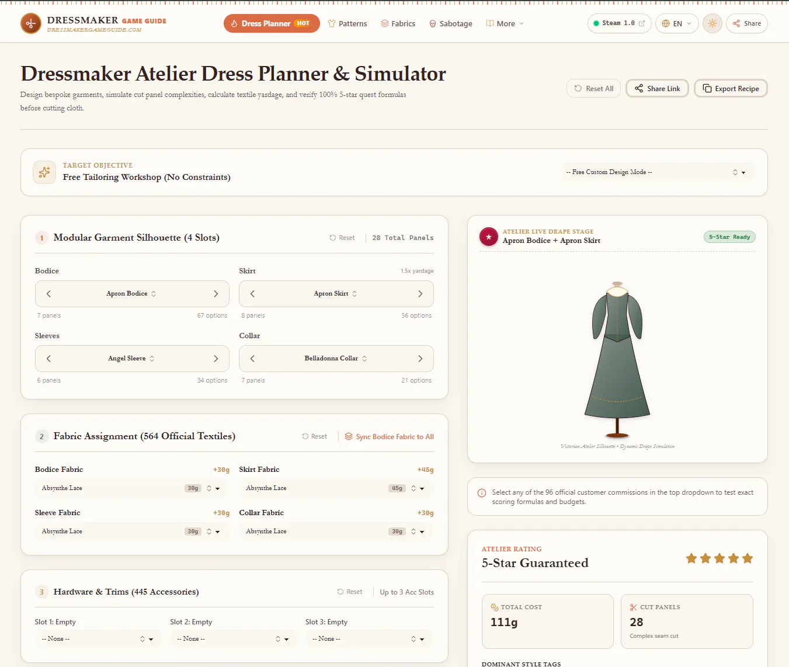The image size is (789, 667).
Task: Open the Bodice Fabric dropdown
Action: pos(132,488)
